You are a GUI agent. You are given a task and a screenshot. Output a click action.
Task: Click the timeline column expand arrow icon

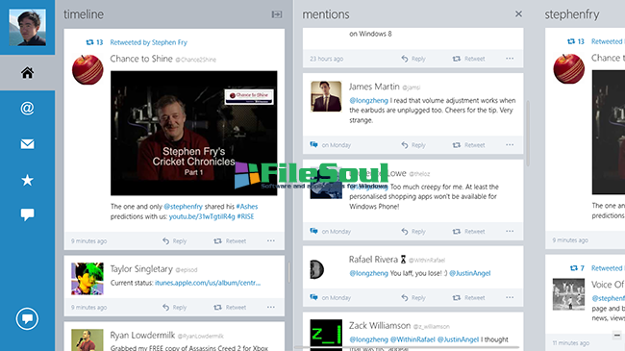click(277, 14)
